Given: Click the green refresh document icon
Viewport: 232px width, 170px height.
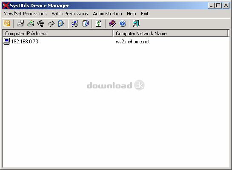Looking at the screenshot, I should click(x=98, y=23).
